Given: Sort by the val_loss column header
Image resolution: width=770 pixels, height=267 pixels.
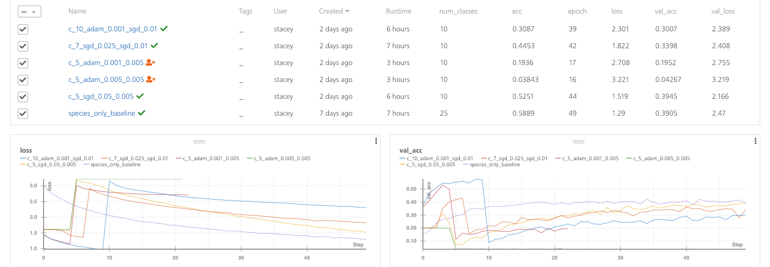Looking at the screenshot, I should pos(722,11).
